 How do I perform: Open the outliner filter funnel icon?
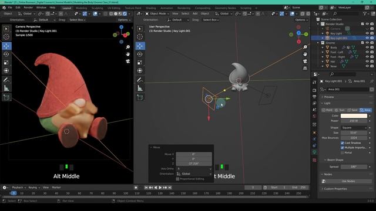click(365, 14)
